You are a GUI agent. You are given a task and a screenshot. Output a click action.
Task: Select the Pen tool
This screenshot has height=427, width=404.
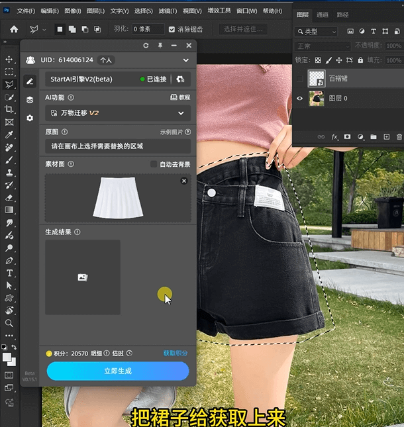click(x=9, y=260)
